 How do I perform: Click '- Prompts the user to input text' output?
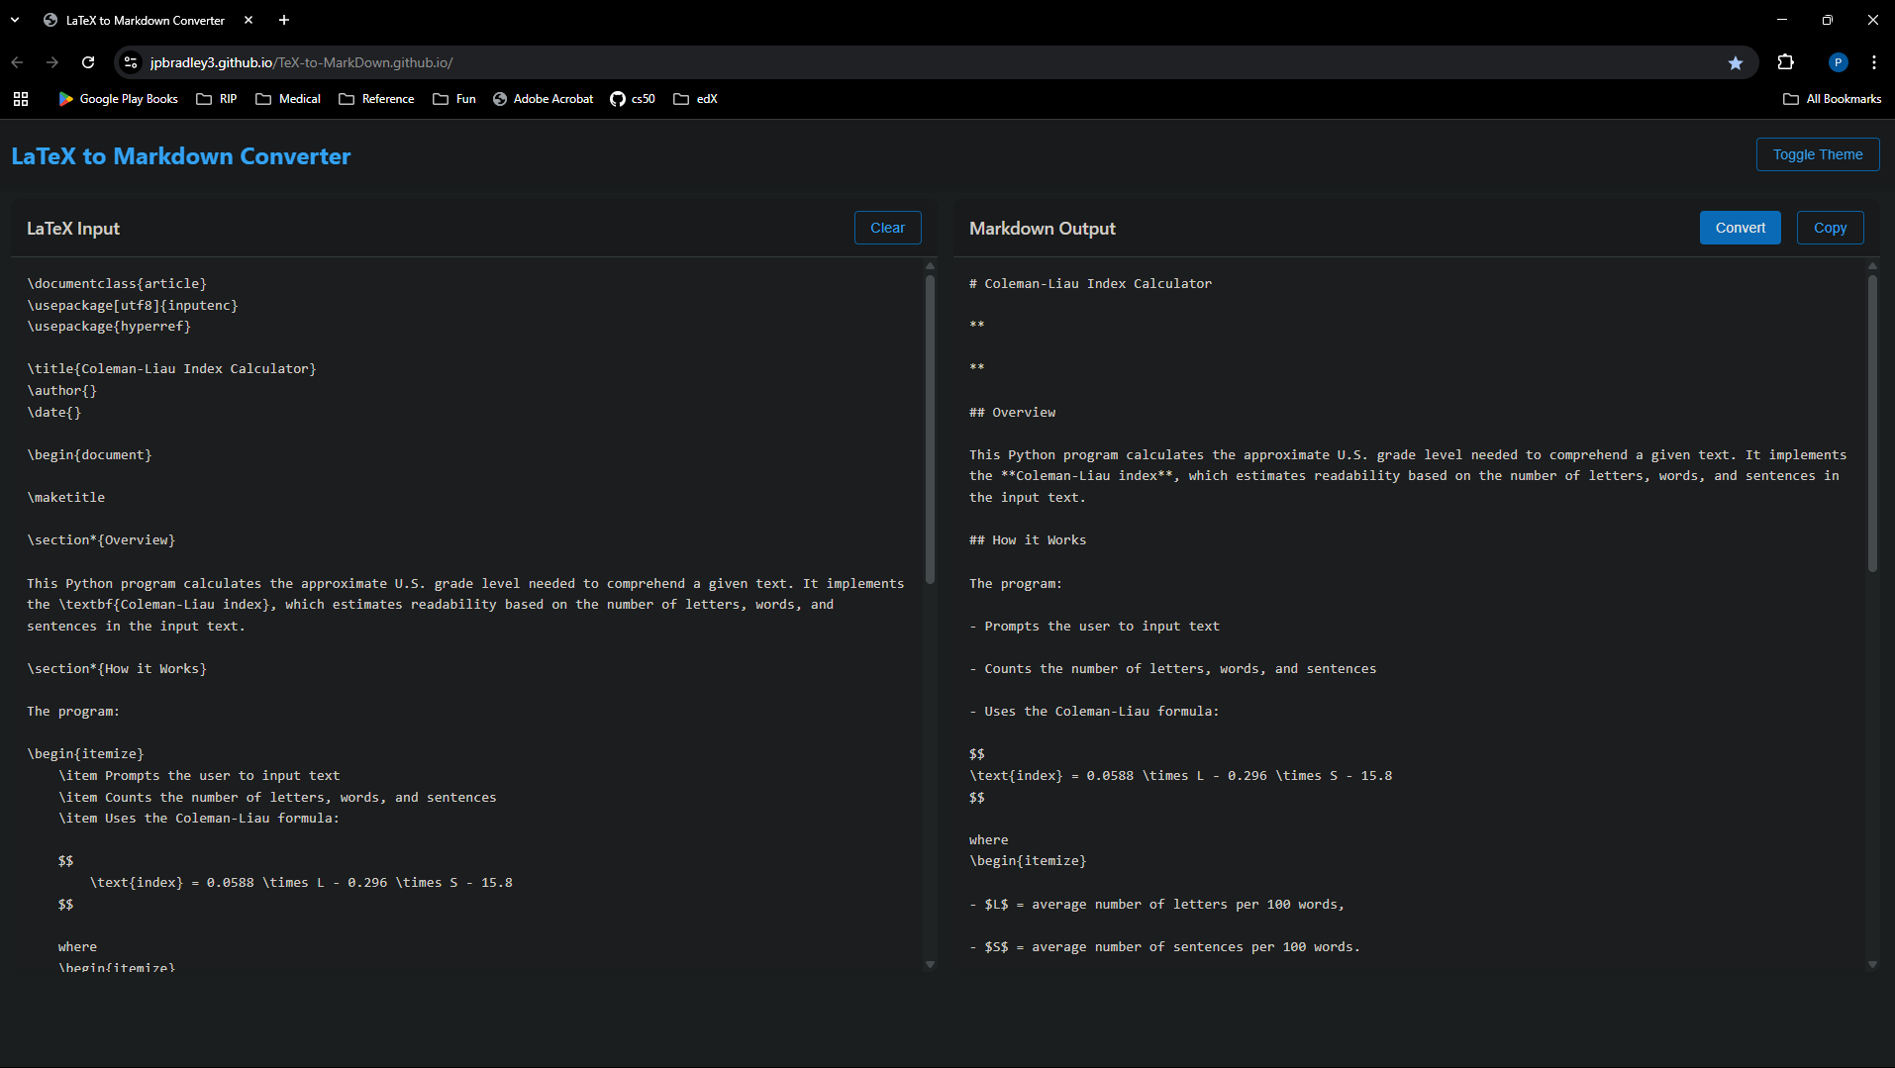pyautogui.click(x=1094, y=627)
